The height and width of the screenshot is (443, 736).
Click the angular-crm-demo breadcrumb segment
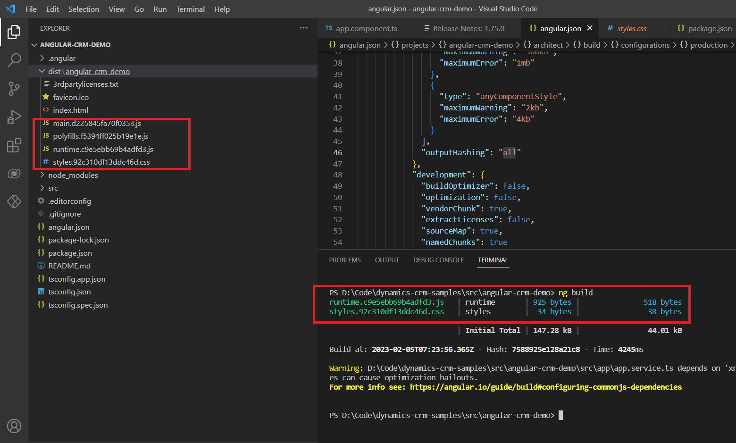point(481,45)
